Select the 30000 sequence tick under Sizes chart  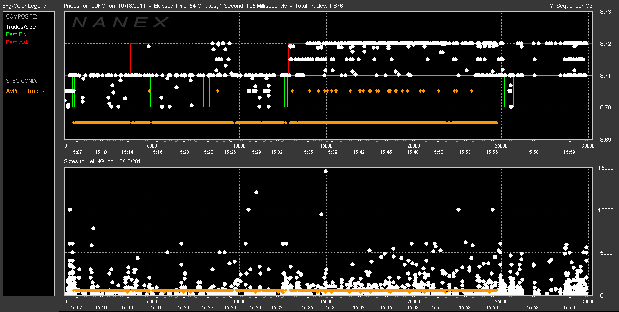588,302
